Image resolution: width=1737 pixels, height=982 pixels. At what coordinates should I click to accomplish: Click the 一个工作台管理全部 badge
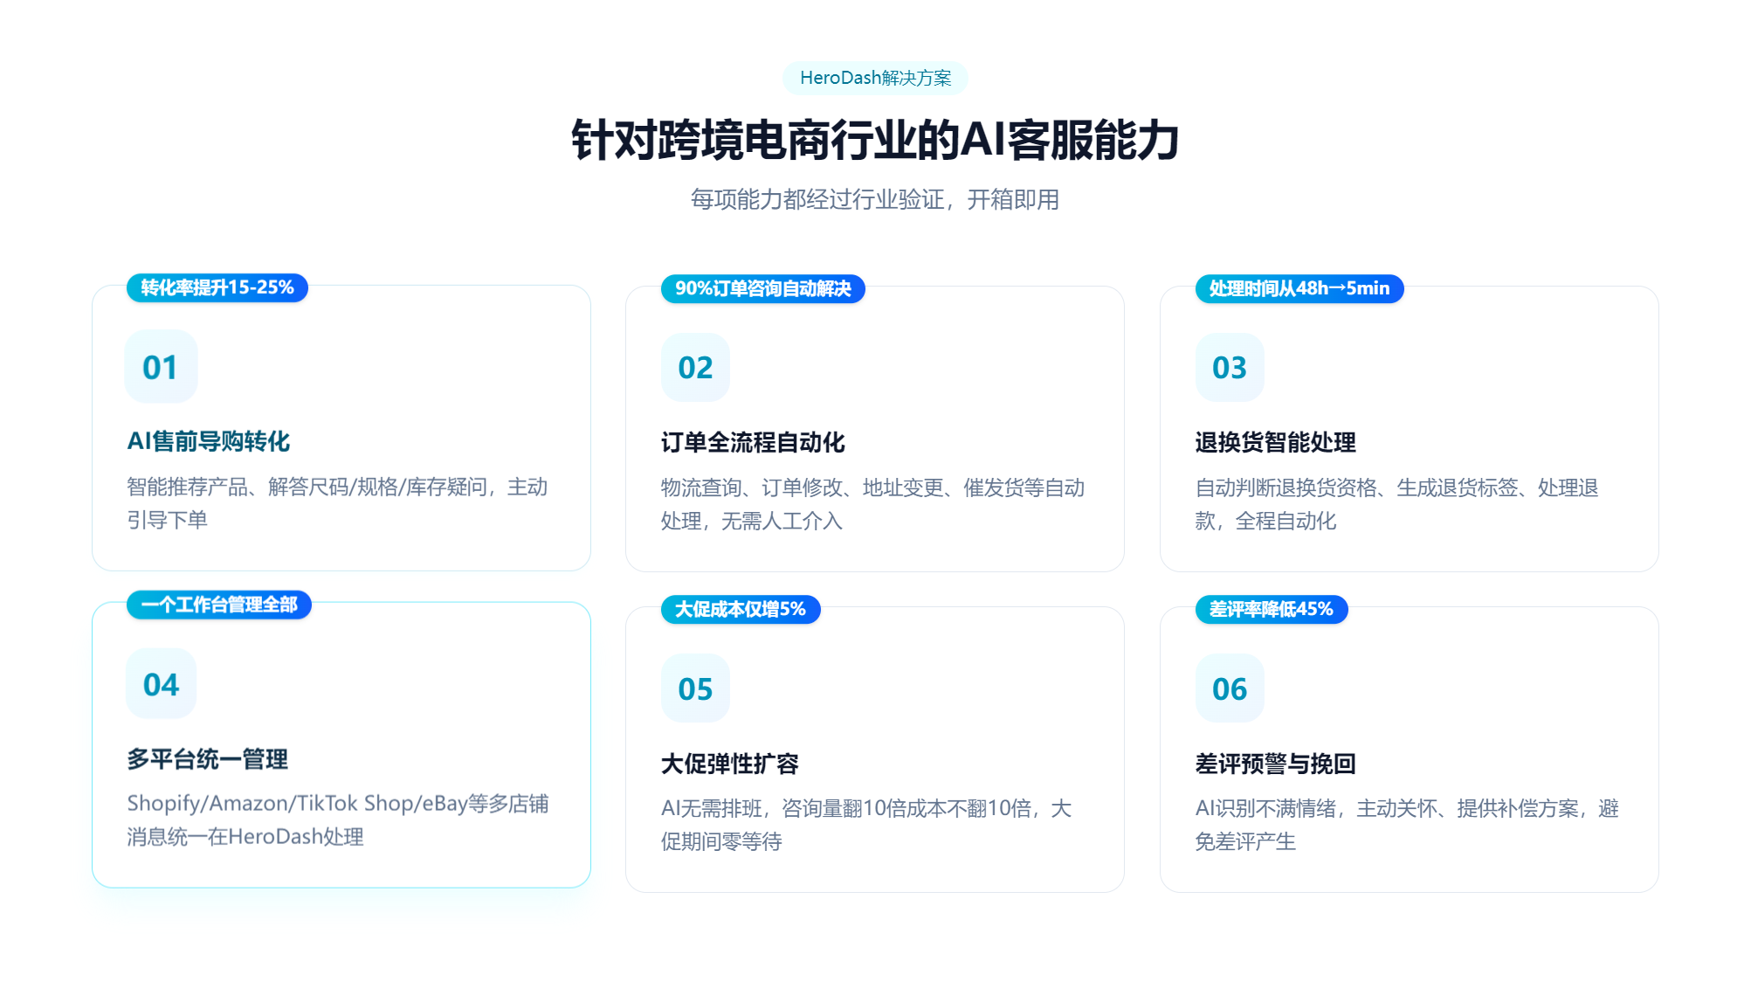[x=219, y=605]
